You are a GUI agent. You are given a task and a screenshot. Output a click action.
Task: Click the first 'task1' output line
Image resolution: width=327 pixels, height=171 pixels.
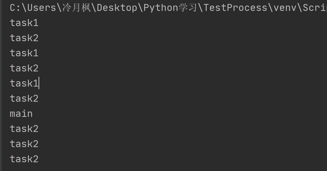click(24, 23)
